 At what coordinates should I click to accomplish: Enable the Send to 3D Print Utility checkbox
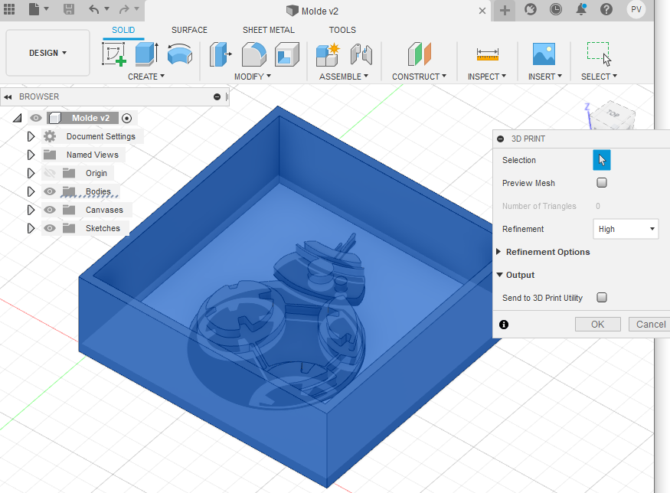coord(602,297)
